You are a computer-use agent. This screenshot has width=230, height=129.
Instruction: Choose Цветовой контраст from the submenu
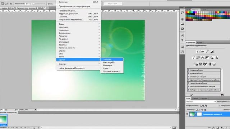click(x=112, y=71)
